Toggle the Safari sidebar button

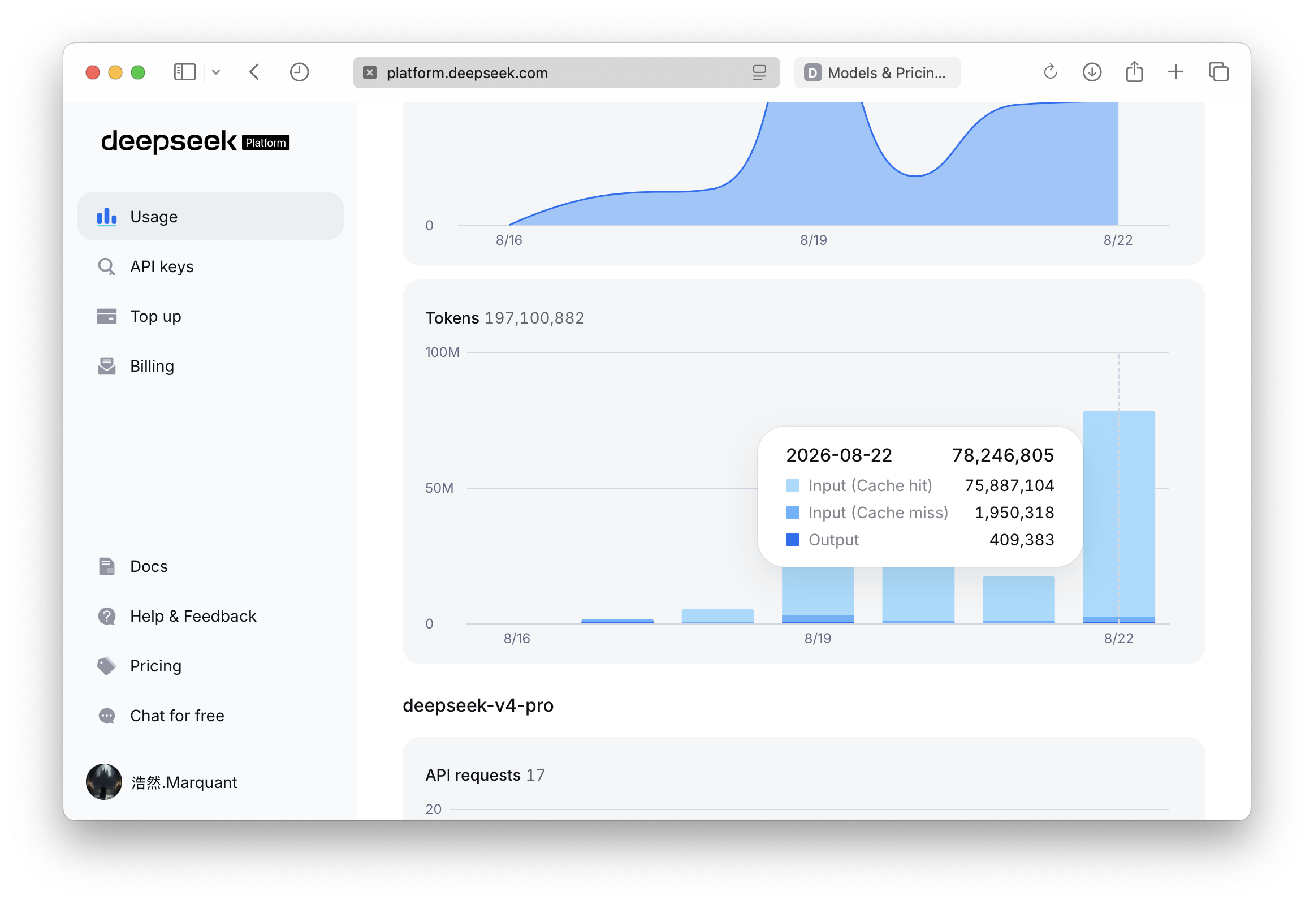184,72
